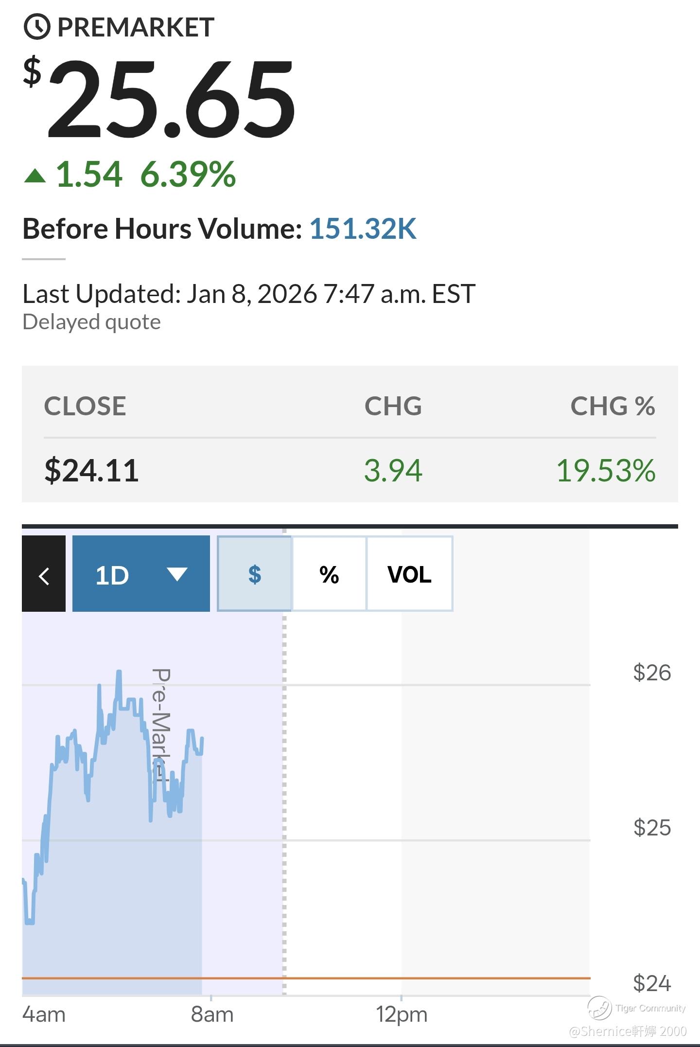Click the clock icon beside PREMARKET
The height and width of the screenshot is (1047, 700).
pyautogui.click(x=37, y=27)
